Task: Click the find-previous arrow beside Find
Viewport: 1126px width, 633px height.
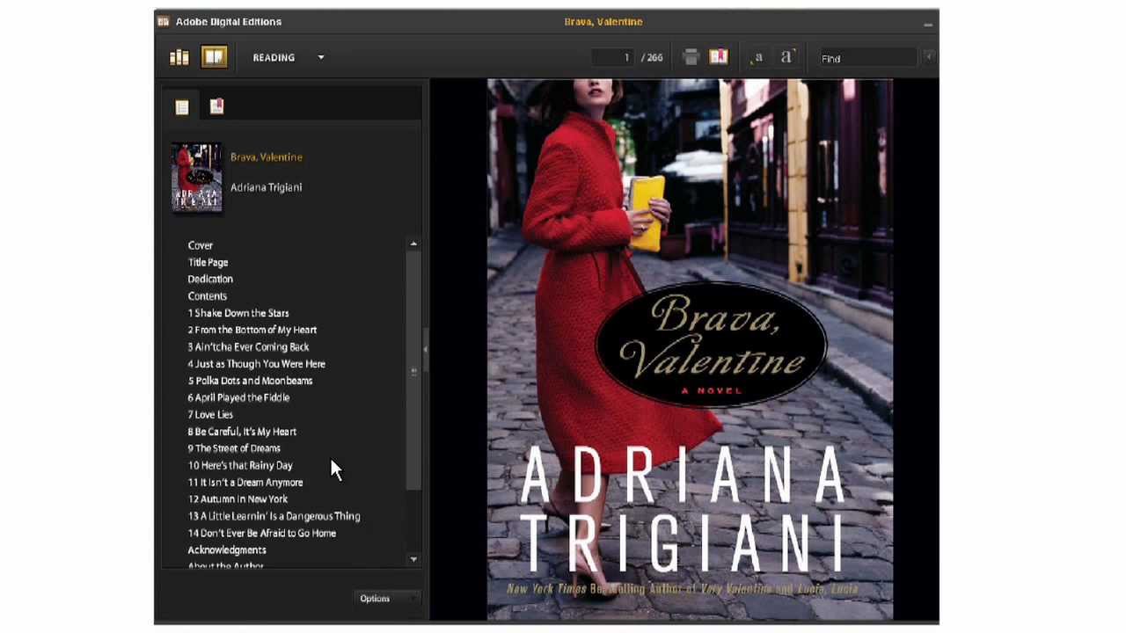Action: (929, 57)
